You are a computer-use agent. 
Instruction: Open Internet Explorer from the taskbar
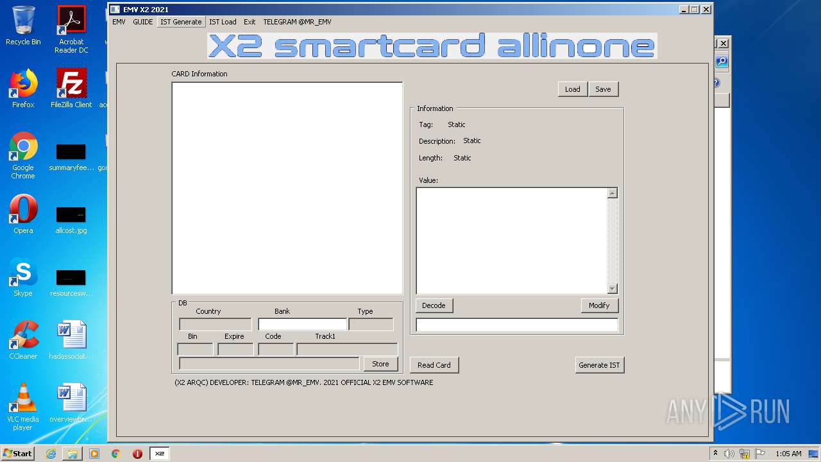51,454
